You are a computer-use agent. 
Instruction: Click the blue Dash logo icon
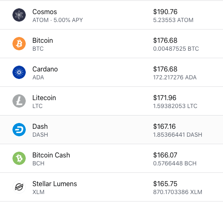click(19, 130)
